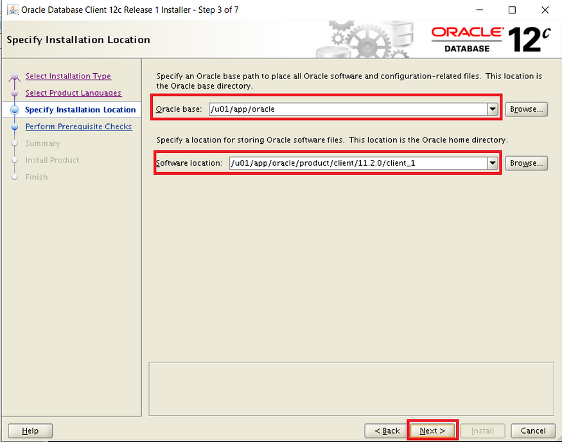The height and width of the screenshot is (442, 562).
Task: Click the Software location label
Action: coord(189,163)
